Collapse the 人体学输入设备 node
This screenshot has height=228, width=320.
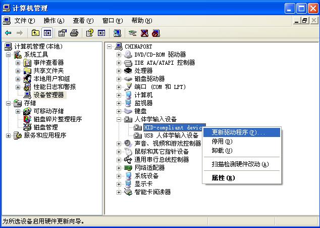[x=119, y=119]
